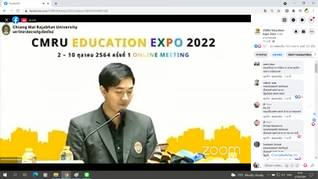Open the zoom magnifier icon in address bar
This screenshot has height=179, width=318.
(x=272, y=11)
